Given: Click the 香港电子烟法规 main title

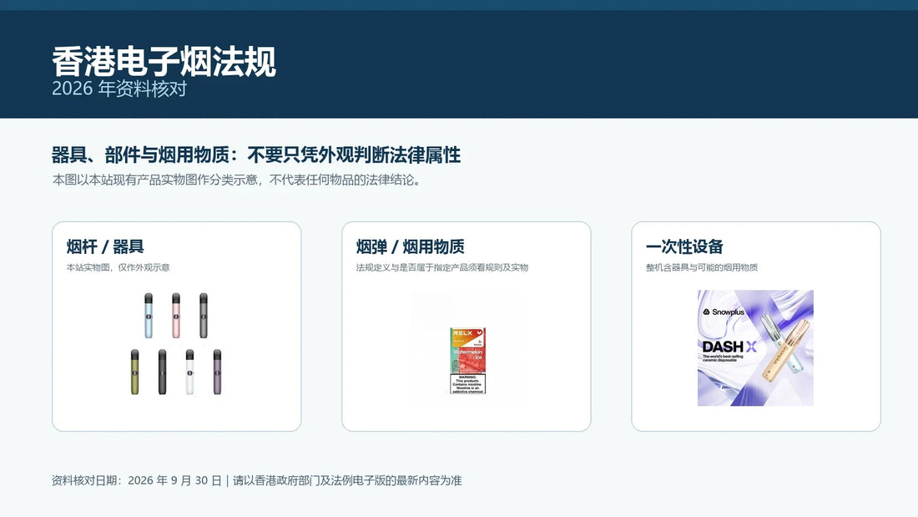Looking at the screenshot, I should pos(164,62).
